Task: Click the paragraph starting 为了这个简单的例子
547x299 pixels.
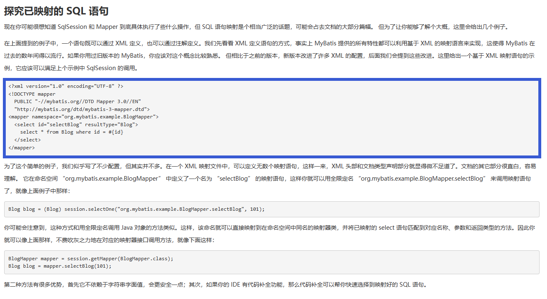Action: coord(270,179)
